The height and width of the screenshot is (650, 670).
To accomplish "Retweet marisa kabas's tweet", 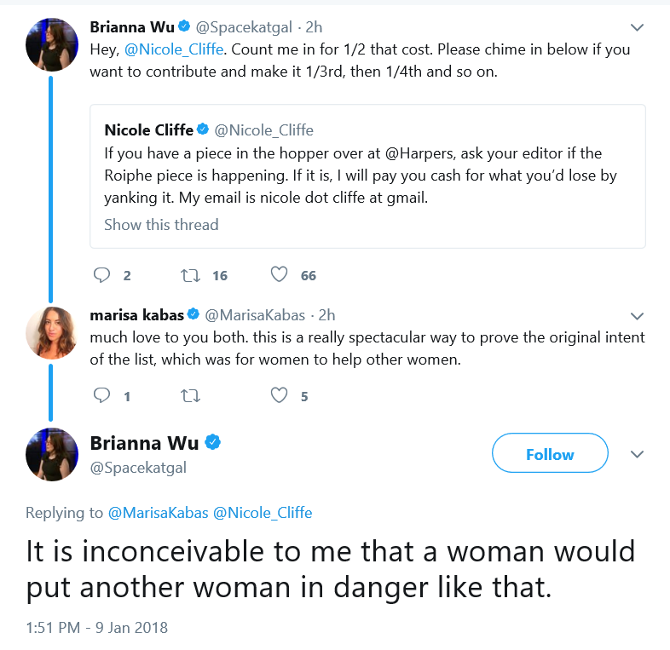I will pos(190,396).
